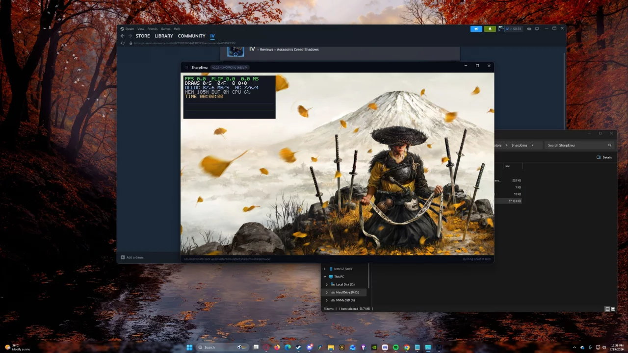Open the volume control in system tray
Viewport: 628px width, 353px height.
click(603, 348)
